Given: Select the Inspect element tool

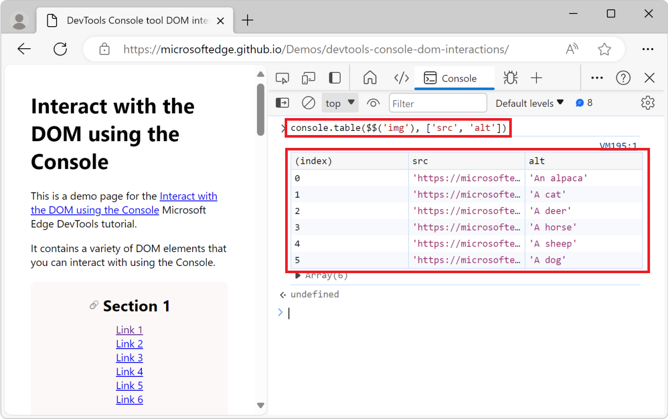Looking at the screenshot, I should (282, 78).
